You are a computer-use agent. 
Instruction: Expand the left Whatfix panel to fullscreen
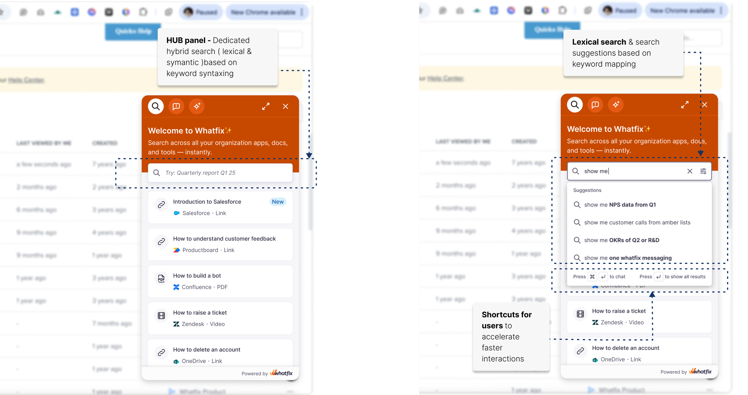click(x=266, y=106)
